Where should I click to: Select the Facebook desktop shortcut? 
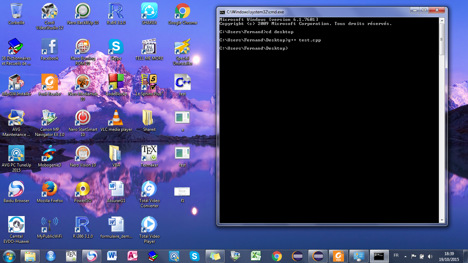(50, 49)
